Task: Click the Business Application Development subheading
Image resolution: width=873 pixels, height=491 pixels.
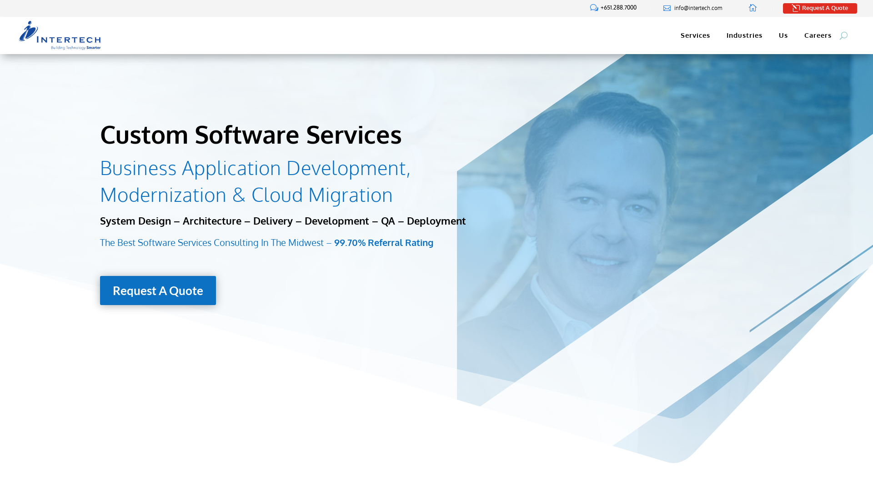Action: [x=255, y=181]
